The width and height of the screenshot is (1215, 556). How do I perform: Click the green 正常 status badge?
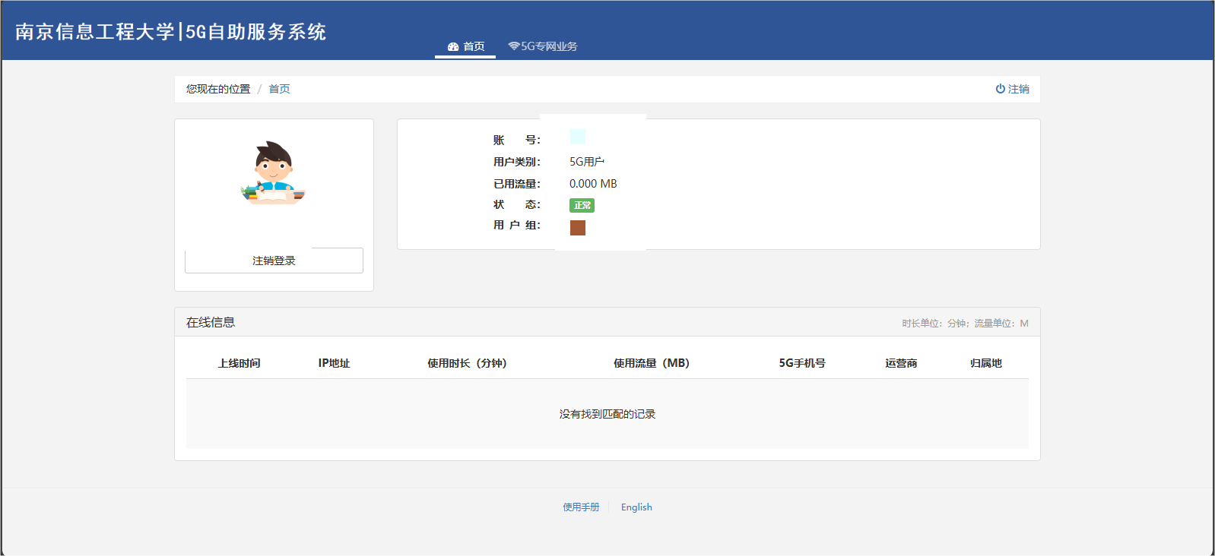tap(582, 205)
